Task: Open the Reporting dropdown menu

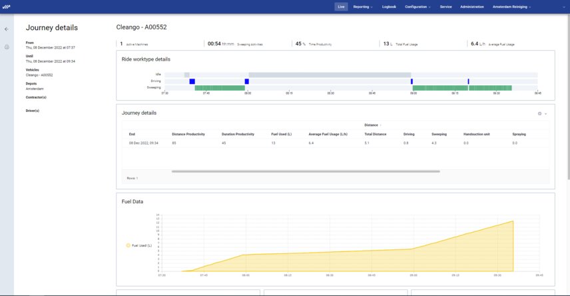Action: 362,7
